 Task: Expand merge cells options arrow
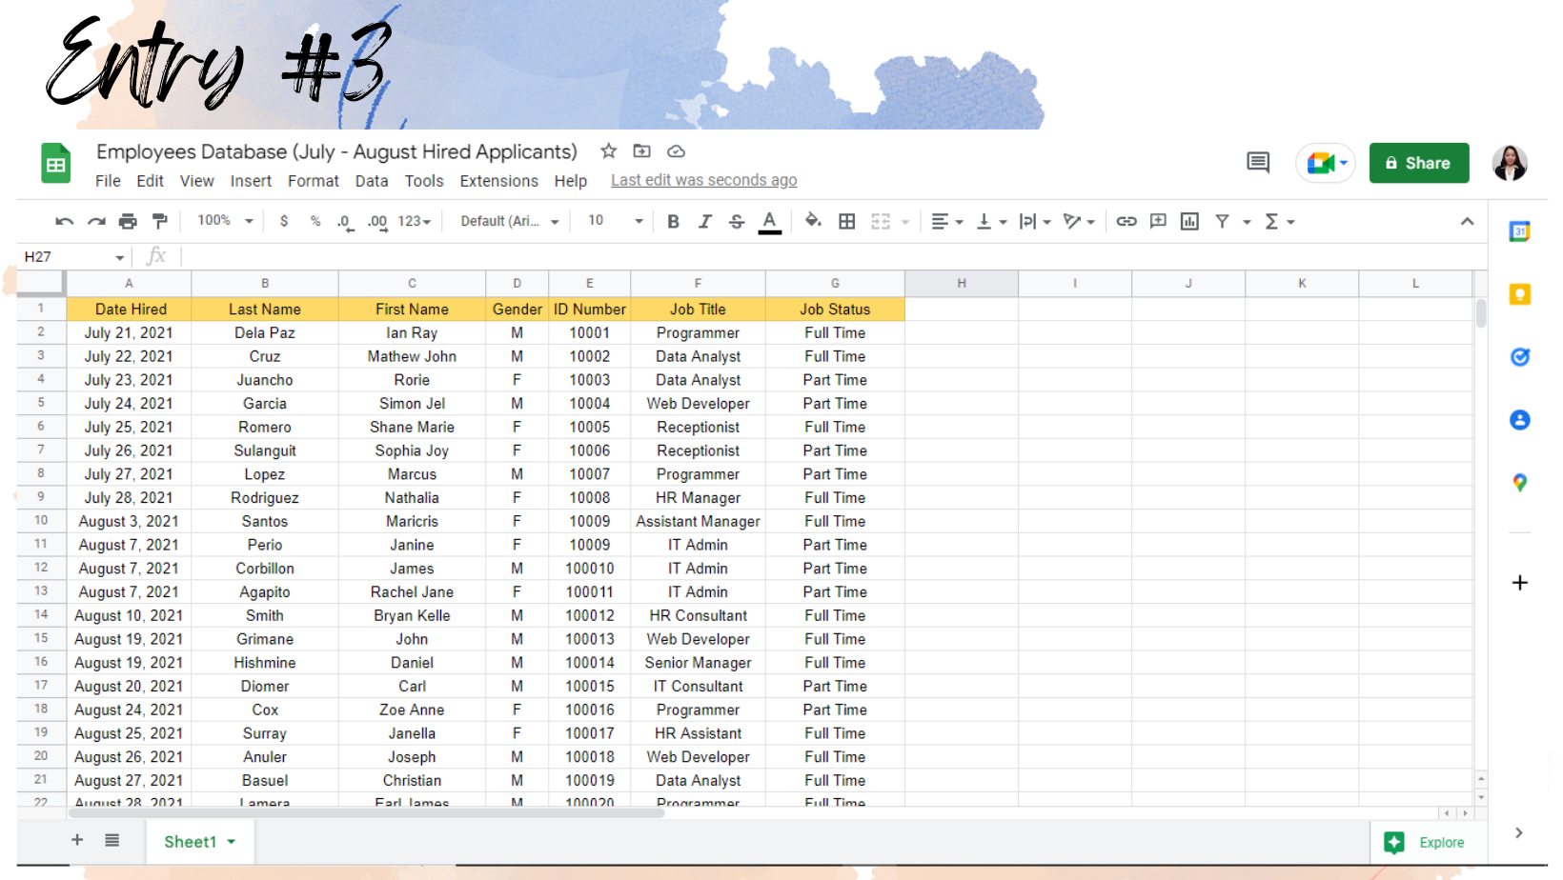coord(905,222)
